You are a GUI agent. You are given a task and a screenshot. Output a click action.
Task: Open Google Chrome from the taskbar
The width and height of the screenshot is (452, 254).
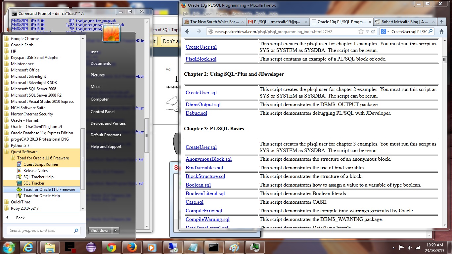[111, 247]
